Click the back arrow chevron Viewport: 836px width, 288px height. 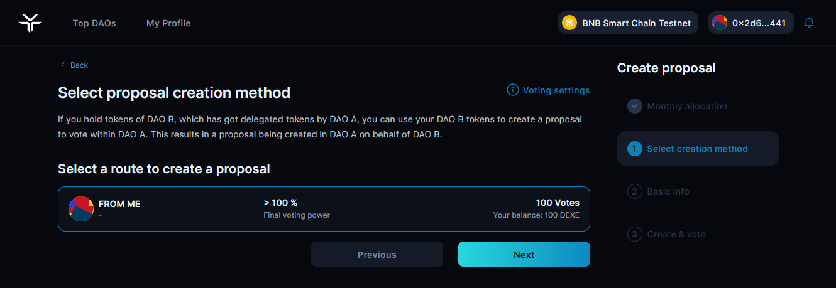coord(63,65)
